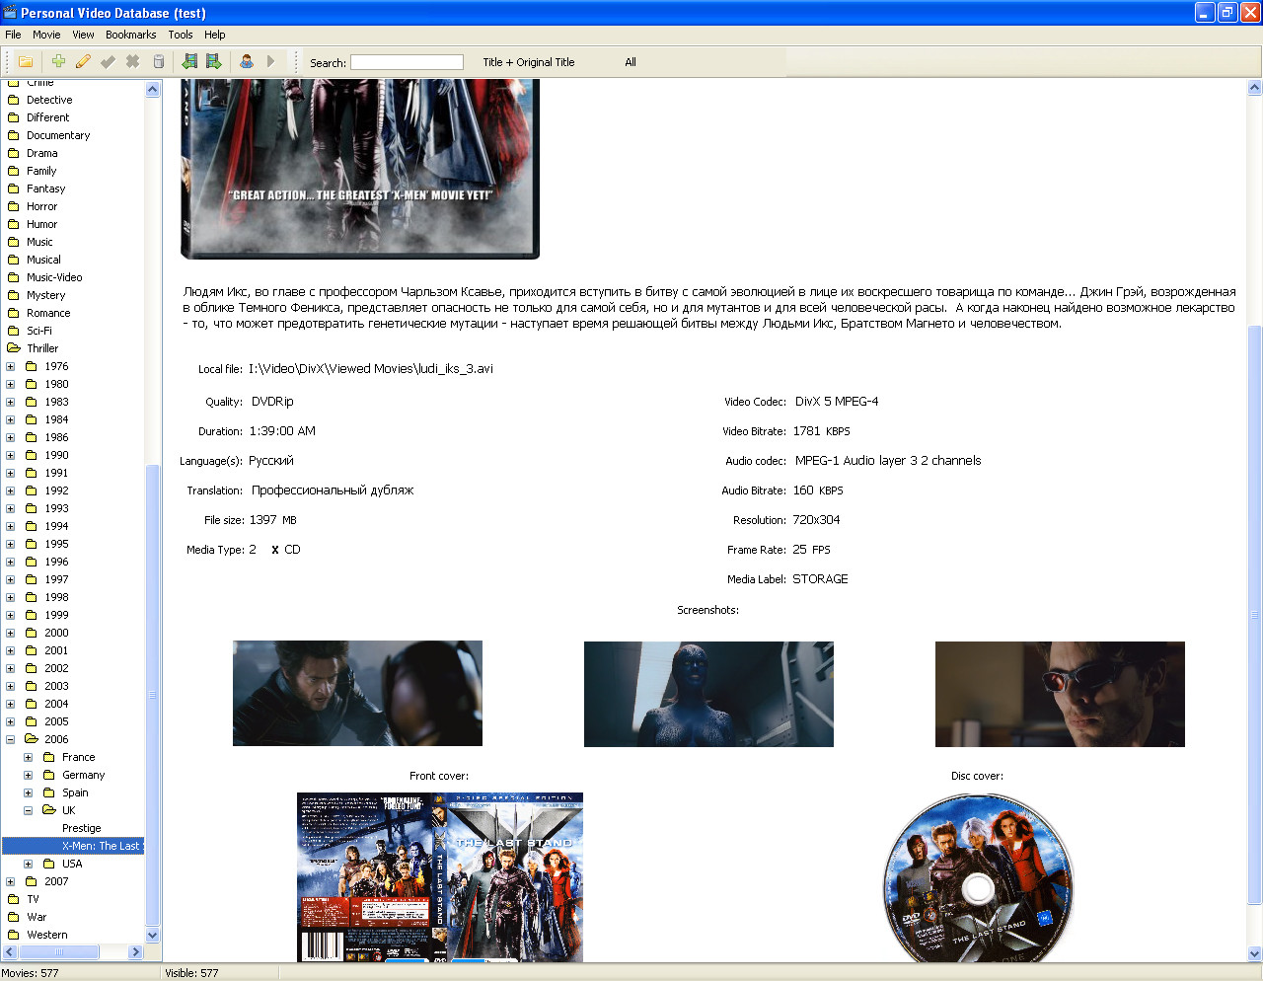Click the main panel vertical scrollbar thumb
Image resolution: width=1263 pixels, height=981 pixels.
[1255, 615]
